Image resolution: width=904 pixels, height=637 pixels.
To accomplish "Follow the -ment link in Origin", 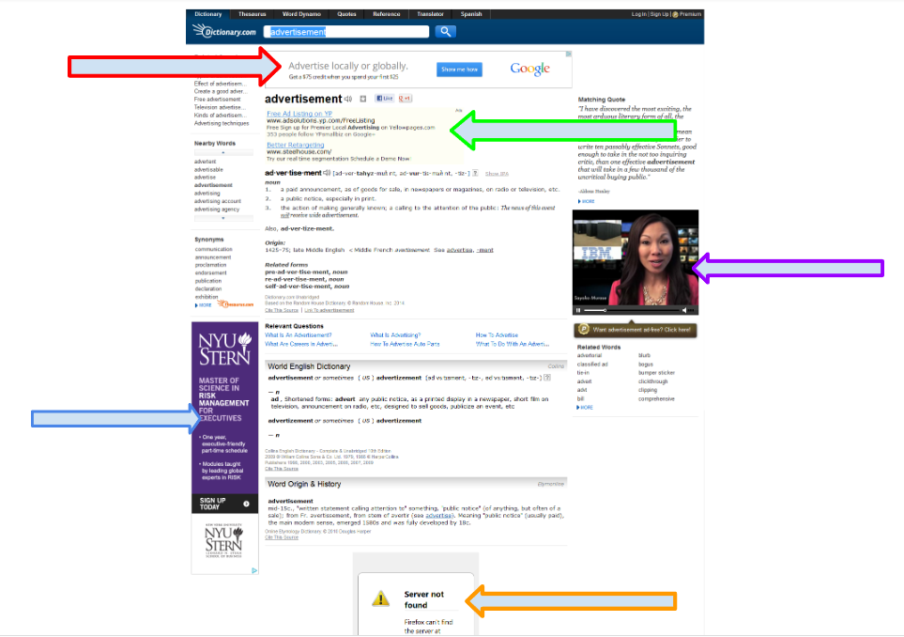I will (x=485, y=251).
